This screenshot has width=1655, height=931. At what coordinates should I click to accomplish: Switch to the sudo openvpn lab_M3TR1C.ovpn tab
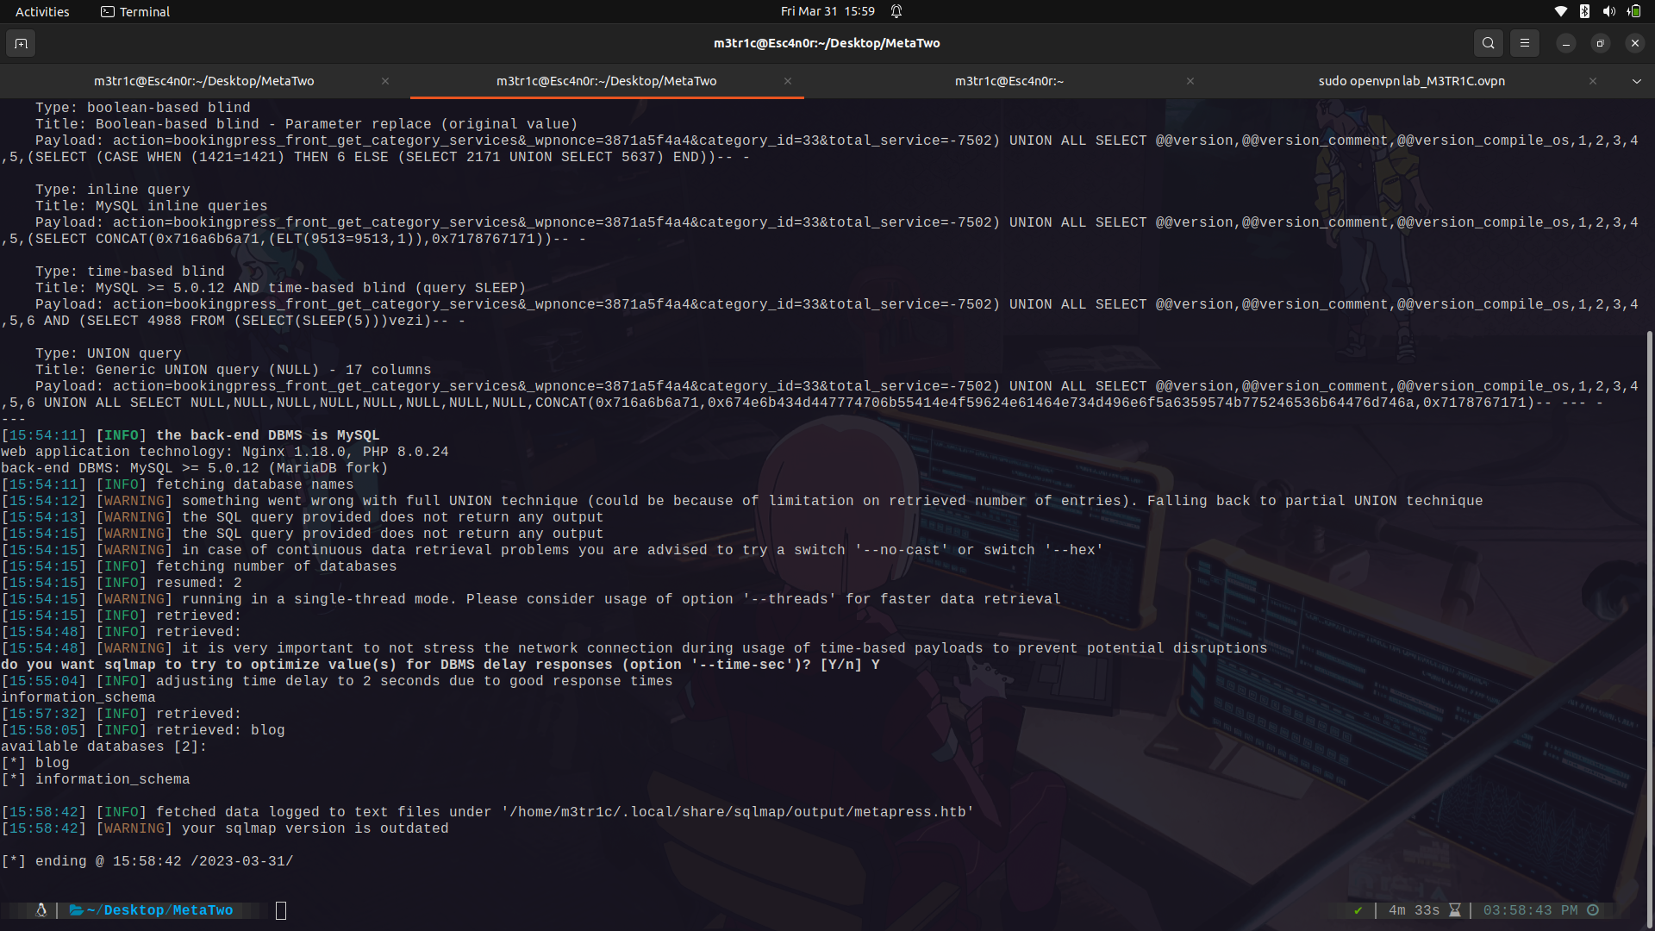point(1411,80)
